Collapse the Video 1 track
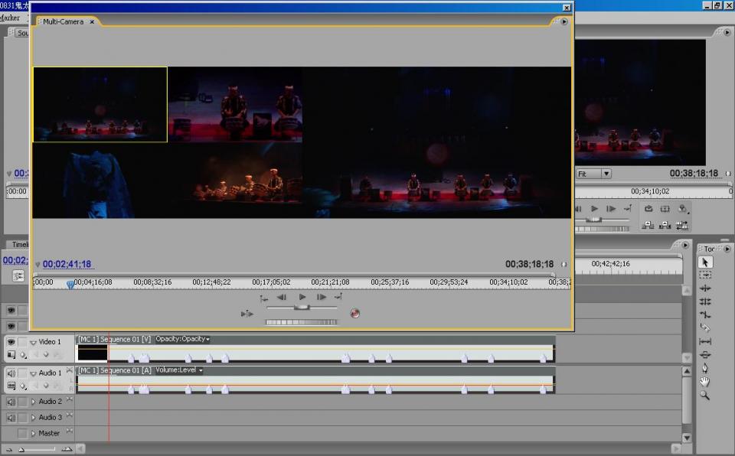The image size is (735, 456). (x=33, y=343)
